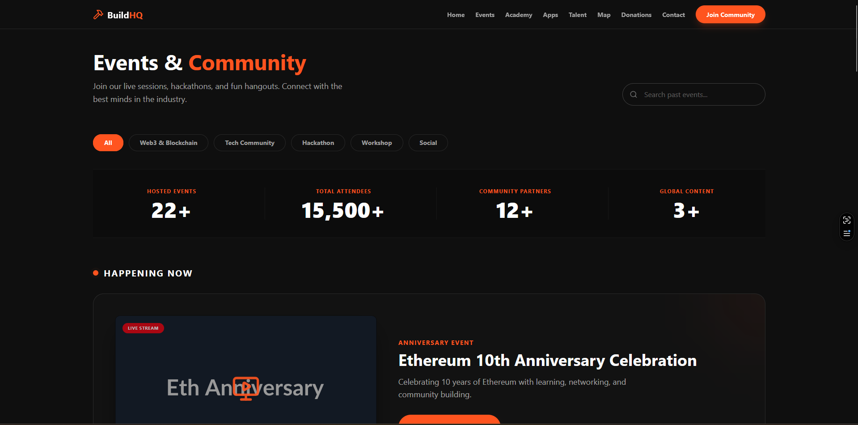Select the All filter chip
Image resolution: width=858 pixels, height=425 pixels.
click(x=108, y=143)
